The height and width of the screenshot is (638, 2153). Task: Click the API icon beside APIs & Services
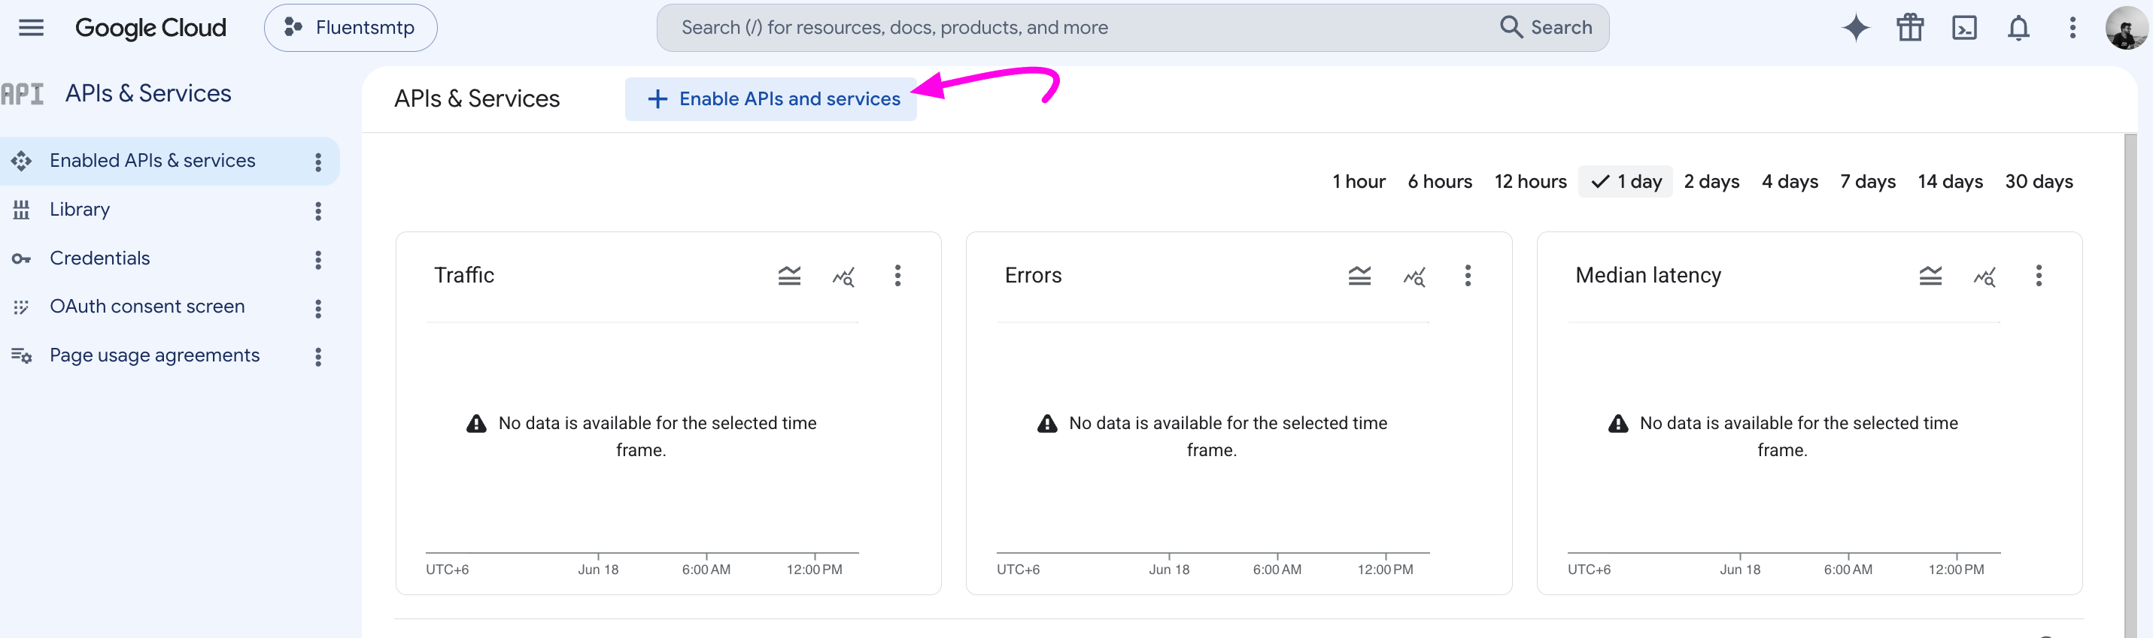click(x=23, y=93)
